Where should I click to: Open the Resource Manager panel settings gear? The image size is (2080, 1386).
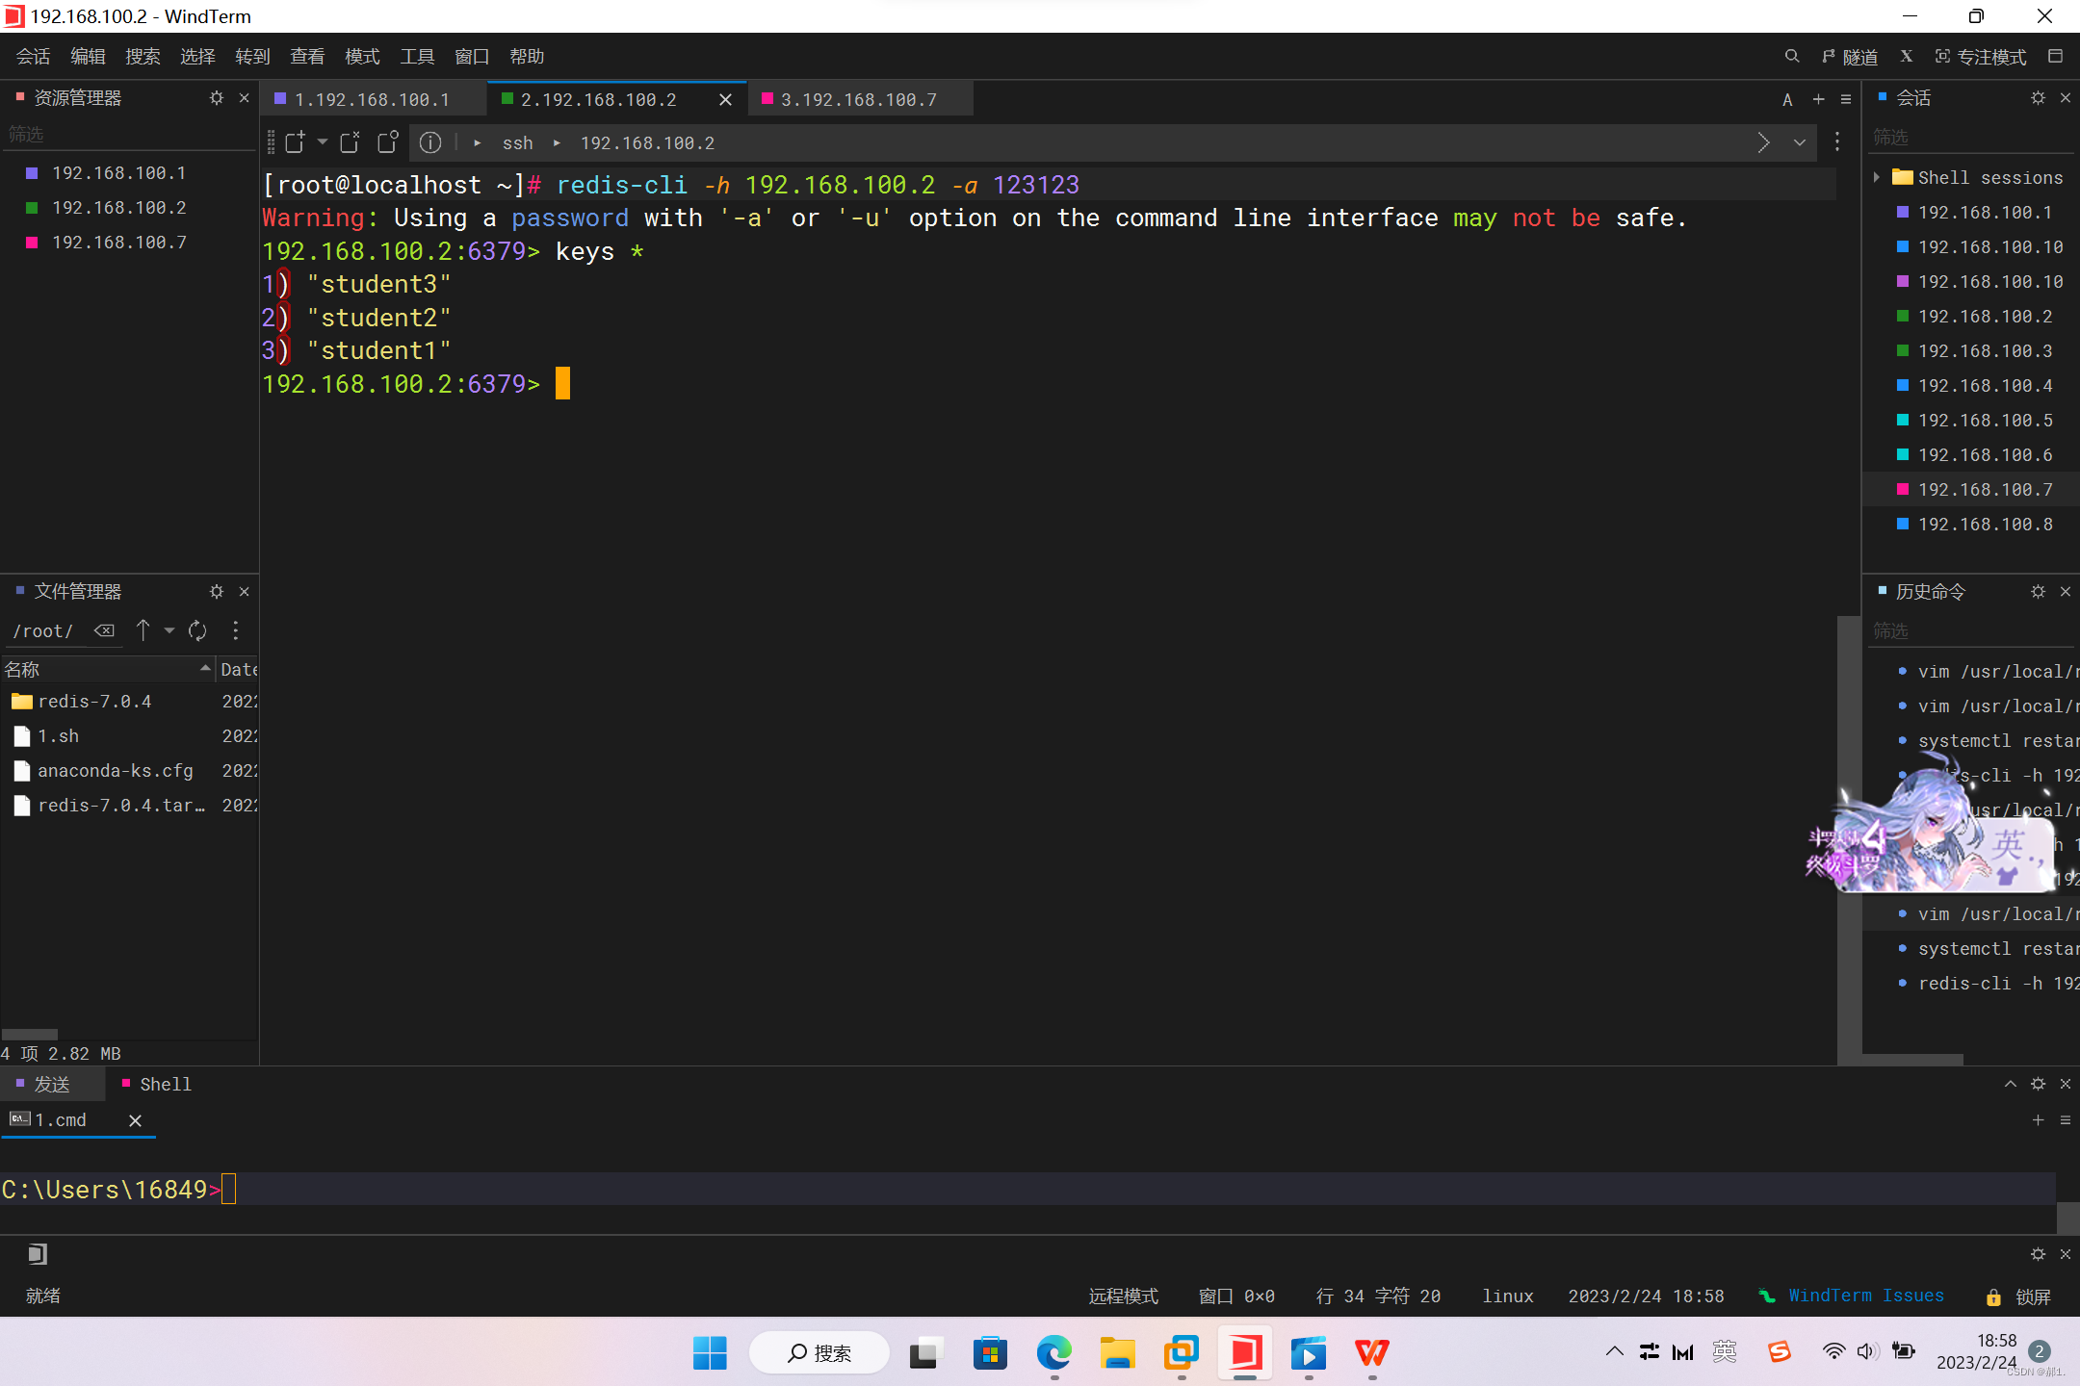tap(216, 98)
